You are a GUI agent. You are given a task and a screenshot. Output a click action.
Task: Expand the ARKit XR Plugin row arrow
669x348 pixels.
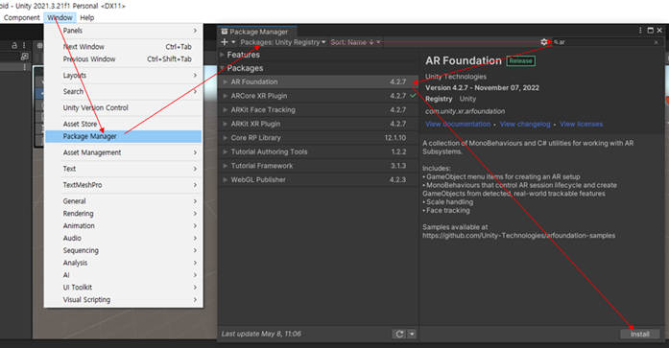pos(226,124)
